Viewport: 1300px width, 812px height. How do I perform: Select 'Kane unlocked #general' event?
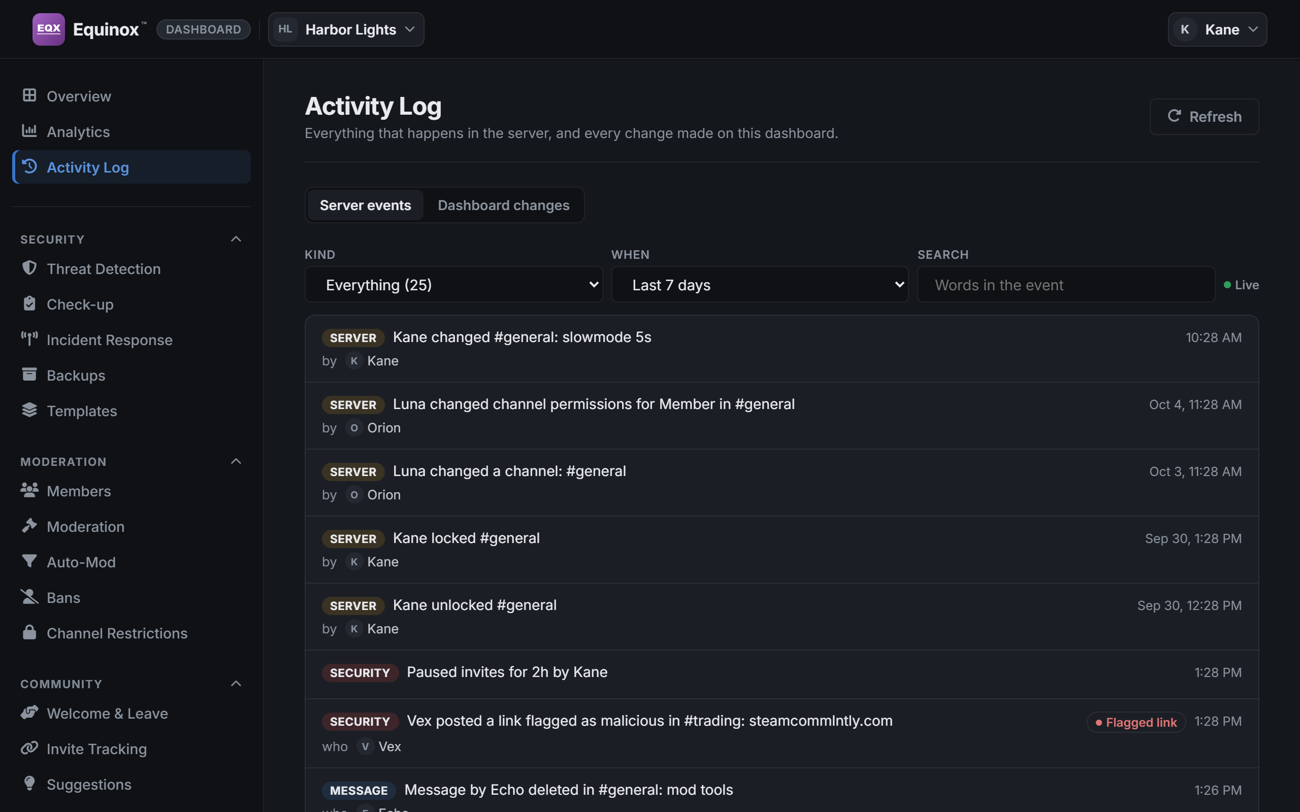point(782,617)
